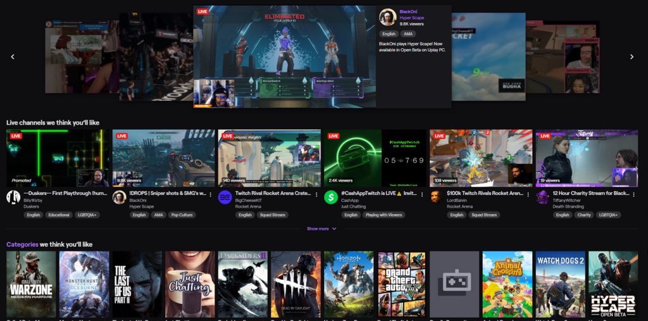Select Pop Culture tag on BlackOni stream
Image resolution: width=648 pixels, height=321 pixels.
tap(181, 215)
